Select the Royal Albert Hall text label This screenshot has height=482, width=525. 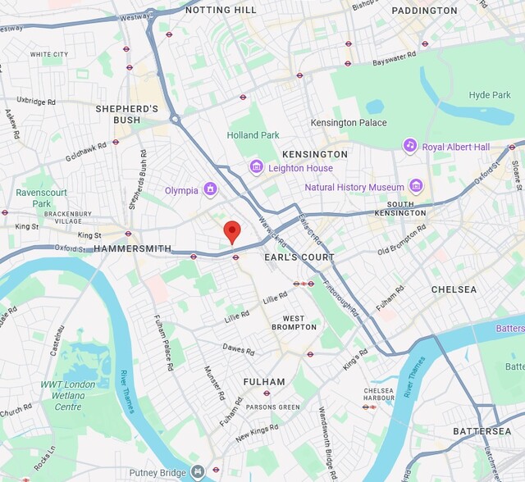click(456, 148)
